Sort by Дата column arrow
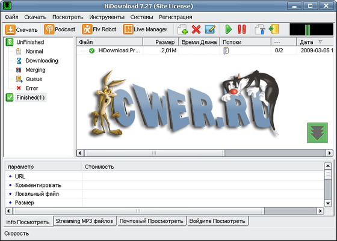 [x=320, y=41]
